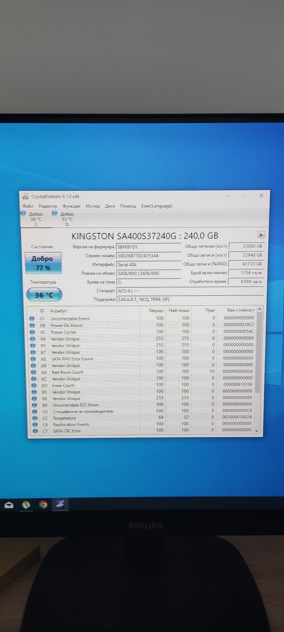Viewport: 284px width, 632px height.
Task: Click raw value 003000030024
Action: [237, 417]
